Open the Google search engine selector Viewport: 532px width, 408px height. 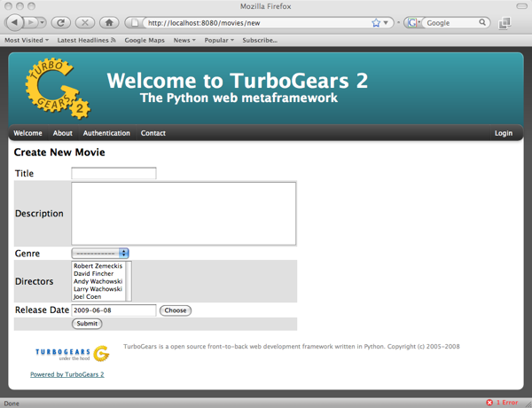point(414,23)
